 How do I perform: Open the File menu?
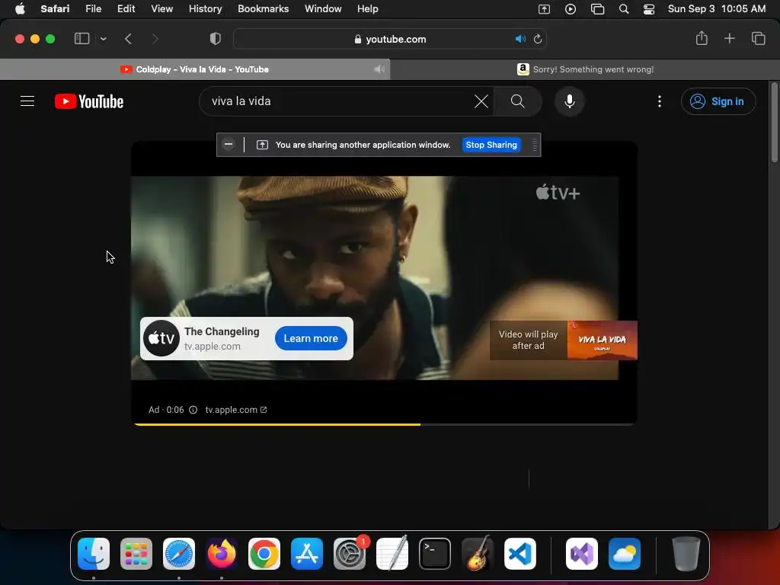point(93,9)
